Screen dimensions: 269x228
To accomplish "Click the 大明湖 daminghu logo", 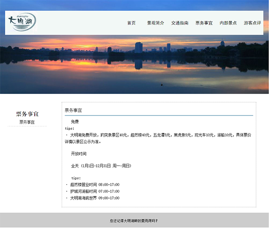I will point(22,22).
